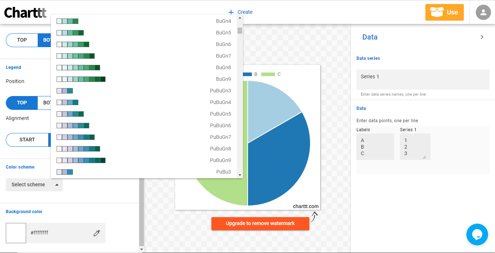
Task: Choose the BuGn9 color scheme
Action: tap(145, 79)
